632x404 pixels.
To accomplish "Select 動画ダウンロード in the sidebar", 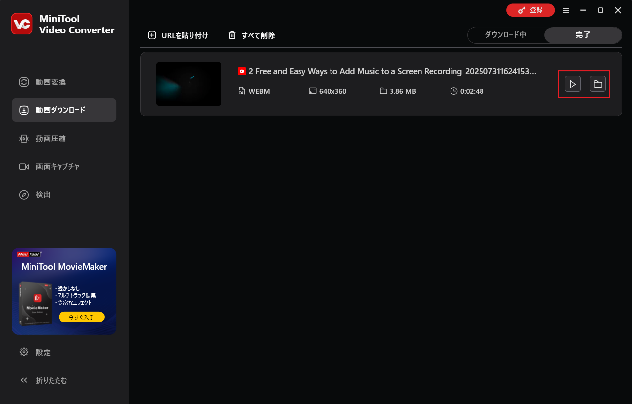I will click(x=64, y=110).
